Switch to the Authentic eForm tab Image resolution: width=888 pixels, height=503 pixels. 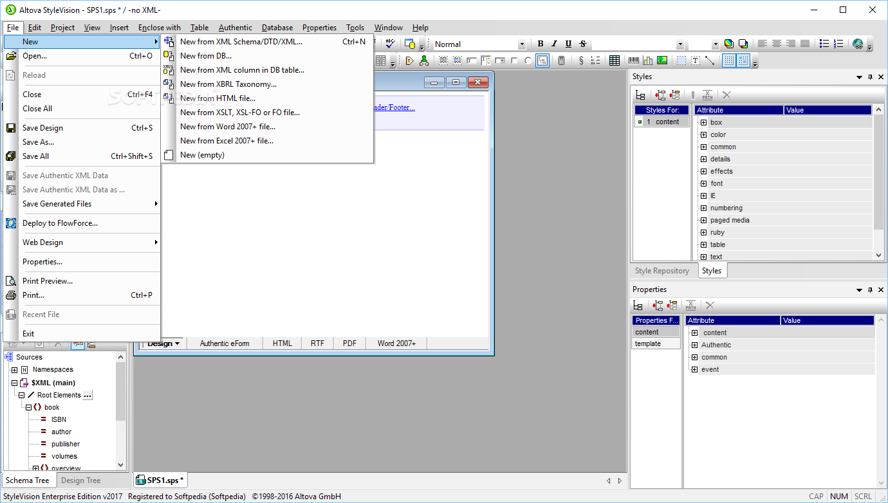pos(225,343)
